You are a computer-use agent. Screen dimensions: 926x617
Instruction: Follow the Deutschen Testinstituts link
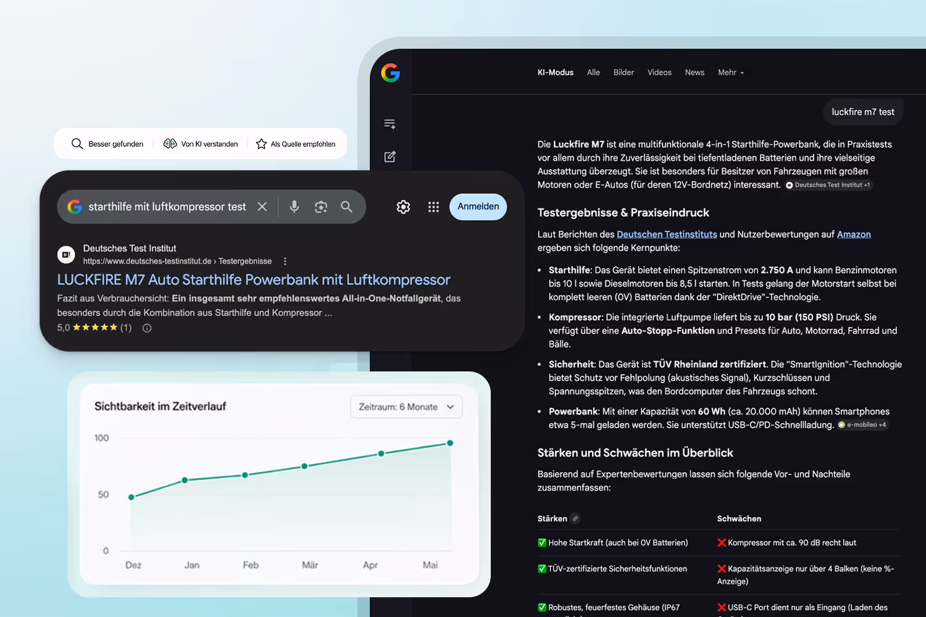667,234
